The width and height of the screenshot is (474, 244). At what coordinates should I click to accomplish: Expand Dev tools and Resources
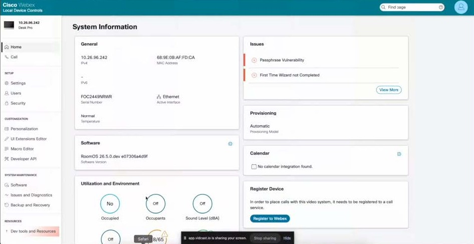[x=33, y=231]
